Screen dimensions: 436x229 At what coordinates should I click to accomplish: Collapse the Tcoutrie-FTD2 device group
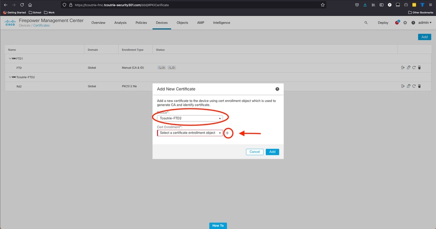pos(10,77)
